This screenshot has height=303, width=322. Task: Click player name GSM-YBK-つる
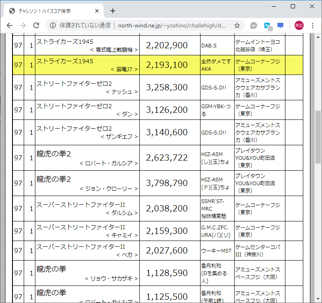(x=216, y=110)
